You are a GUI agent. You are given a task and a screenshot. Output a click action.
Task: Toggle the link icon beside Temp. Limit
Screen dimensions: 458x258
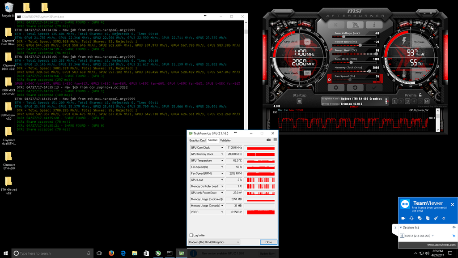(x=331, y=50)
